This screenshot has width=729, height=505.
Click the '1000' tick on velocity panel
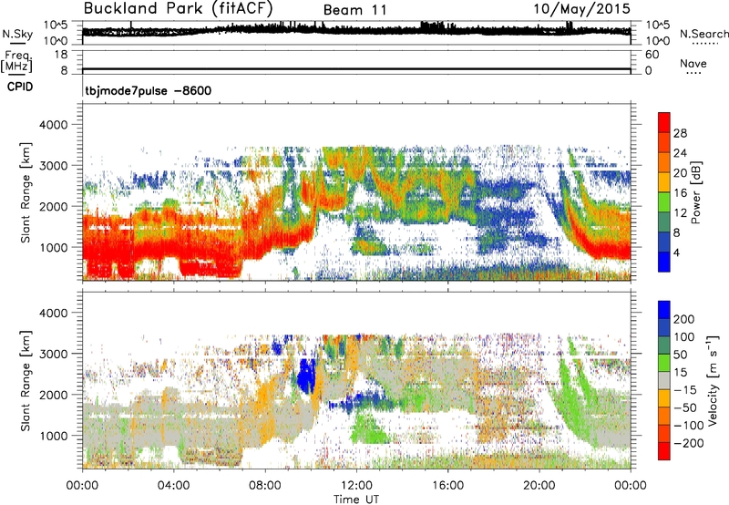(x=54, y=436)
